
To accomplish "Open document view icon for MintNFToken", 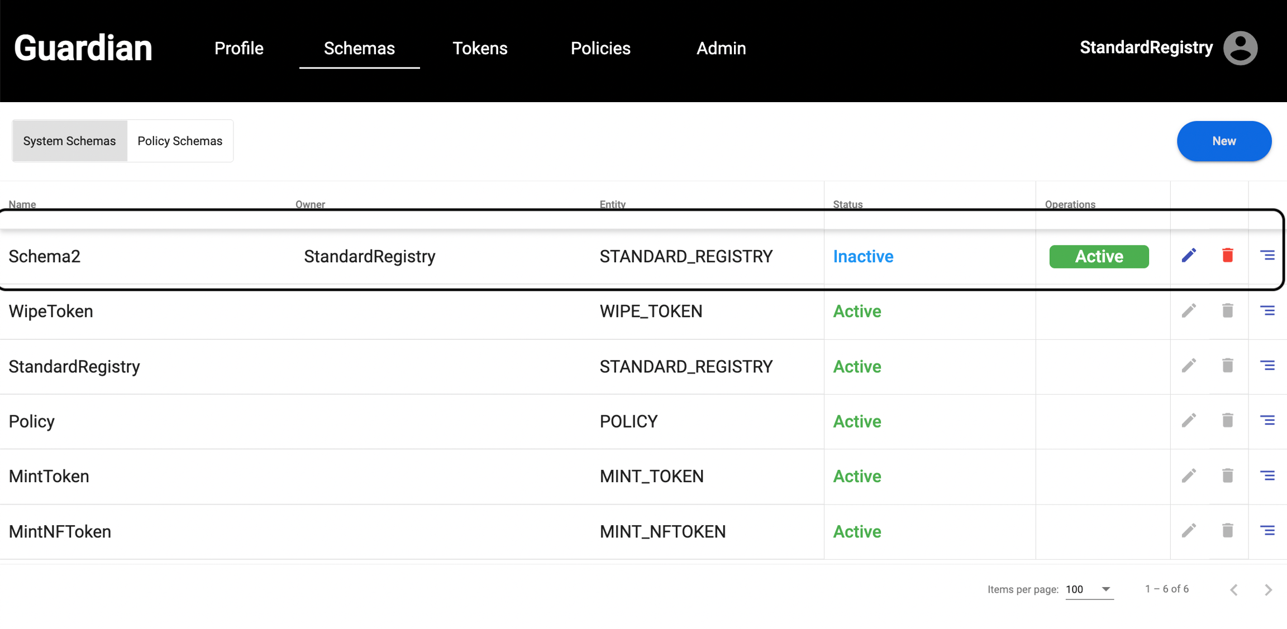I will coord(1267,530).
